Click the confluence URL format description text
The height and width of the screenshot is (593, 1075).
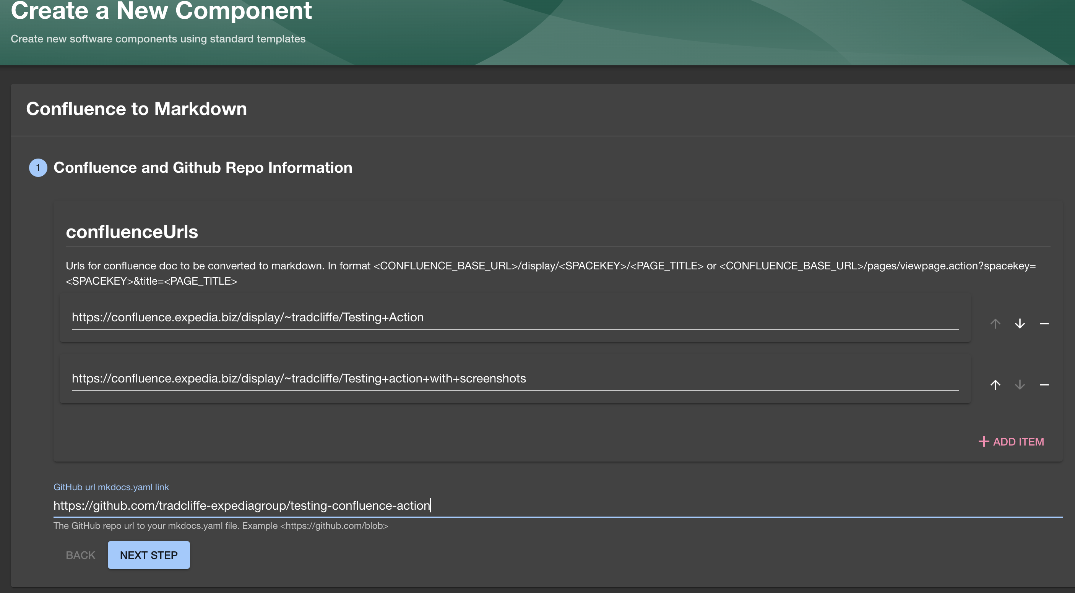(550, 273)
